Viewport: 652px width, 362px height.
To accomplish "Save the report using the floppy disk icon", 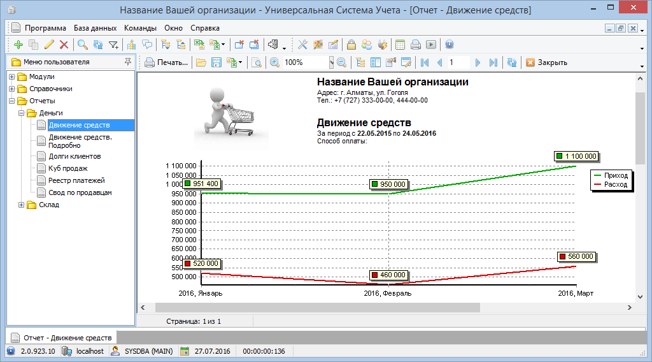I will coord(216,62).
